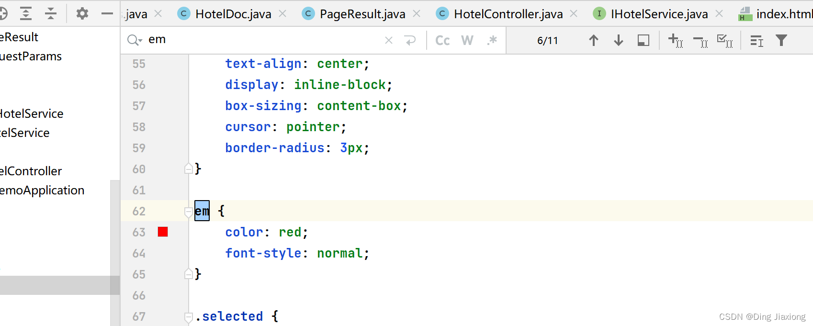This screenshot has height=326, width=813.
Task: Collapse block end marker at line 65
Action: point(189,274)
